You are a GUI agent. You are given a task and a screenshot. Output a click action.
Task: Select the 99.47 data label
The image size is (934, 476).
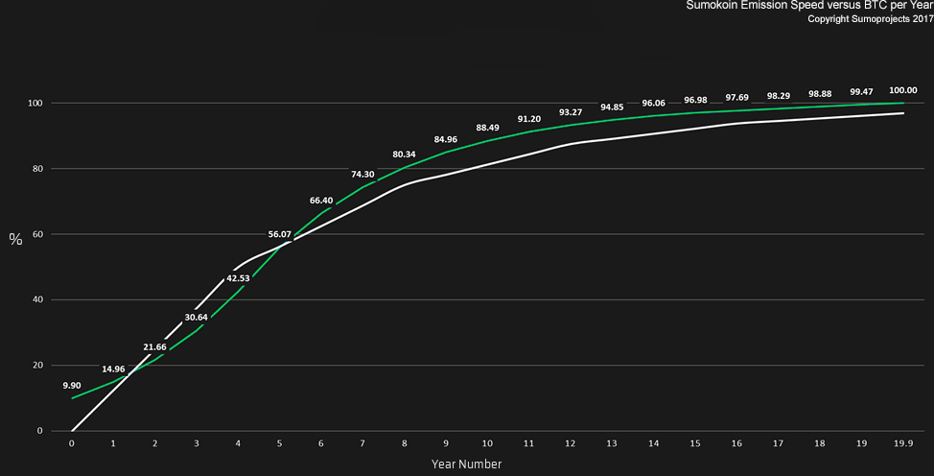861,92
